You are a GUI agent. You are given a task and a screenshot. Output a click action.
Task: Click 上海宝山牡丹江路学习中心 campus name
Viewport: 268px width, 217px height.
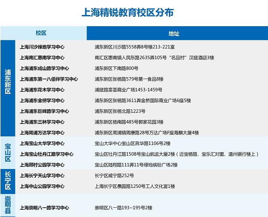coord(46,154)
